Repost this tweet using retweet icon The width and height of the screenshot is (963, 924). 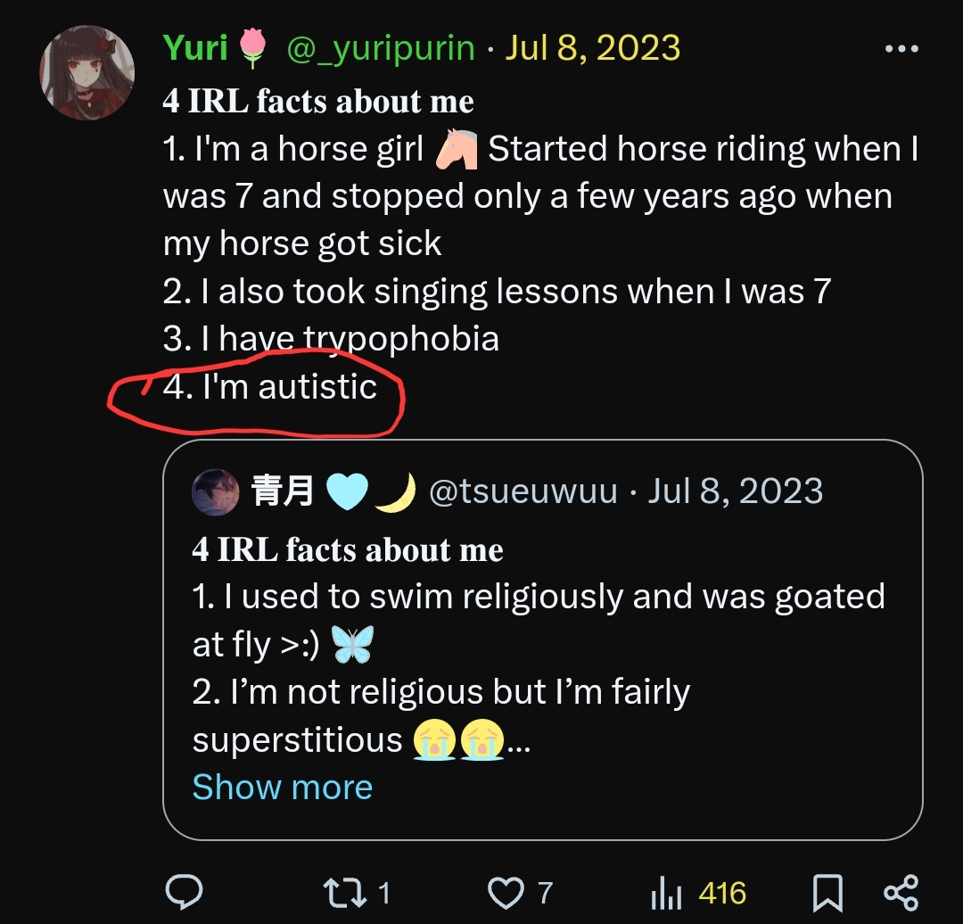point(343,892)
